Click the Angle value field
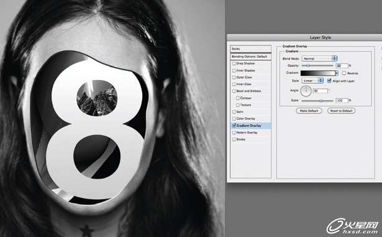The height and width of the screenshot is (237, 382). pyautogui.click(x=321, y=91)
